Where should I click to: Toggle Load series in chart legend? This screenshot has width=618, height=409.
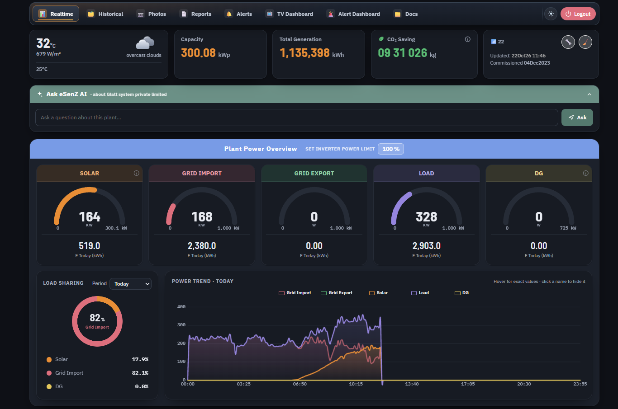[420, 293]
